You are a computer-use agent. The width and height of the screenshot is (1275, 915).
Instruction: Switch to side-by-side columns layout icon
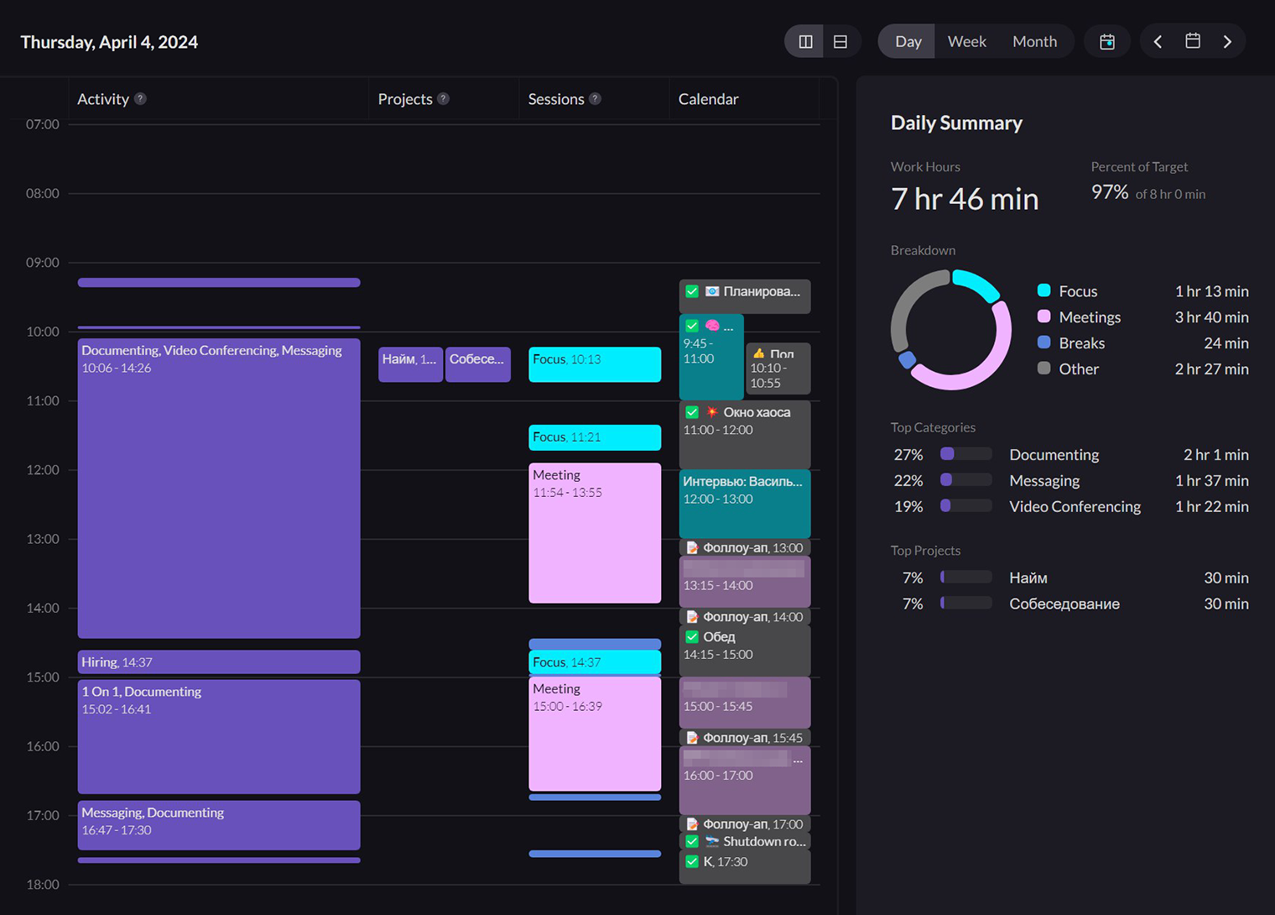click(805, 41)
